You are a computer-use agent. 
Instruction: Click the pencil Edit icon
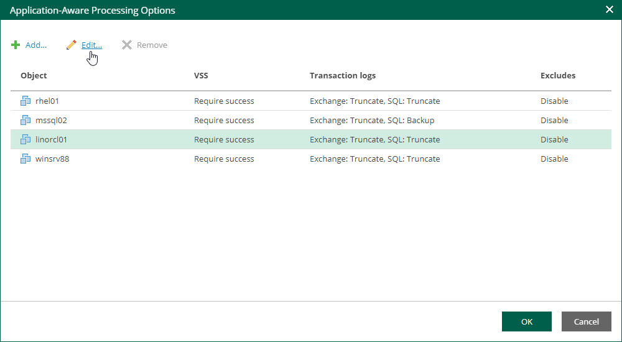click(72, 45)
